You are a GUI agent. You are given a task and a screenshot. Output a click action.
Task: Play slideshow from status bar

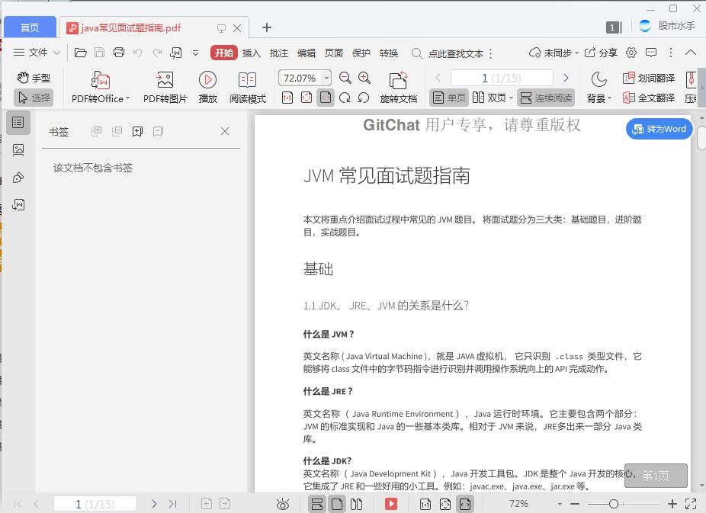coord(391,504)
